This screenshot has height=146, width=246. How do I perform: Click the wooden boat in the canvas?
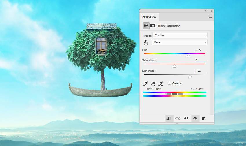[x=100, y=90]
